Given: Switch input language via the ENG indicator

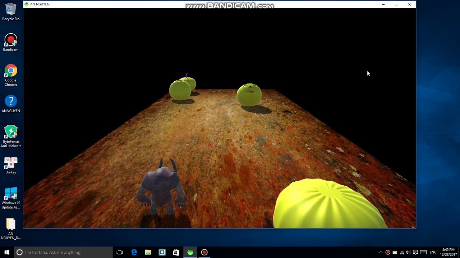Looking at the screenshot, I should tap(433, 252).
